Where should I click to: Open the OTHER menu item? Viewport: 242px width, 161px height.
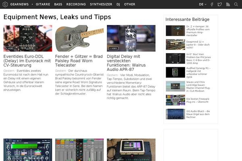coord(129,4)
